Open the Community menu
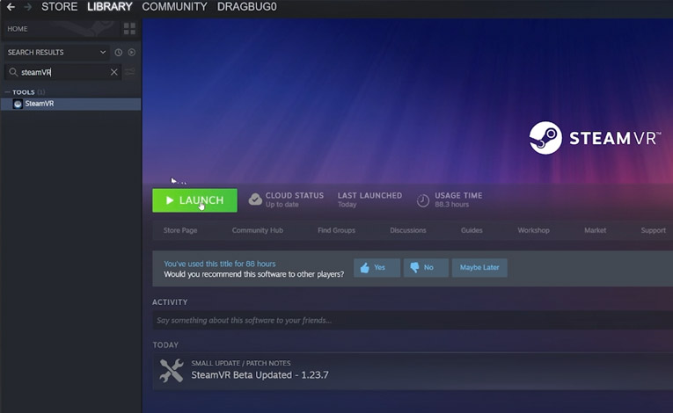The image size is (673, 413). [x=174, y=7]
